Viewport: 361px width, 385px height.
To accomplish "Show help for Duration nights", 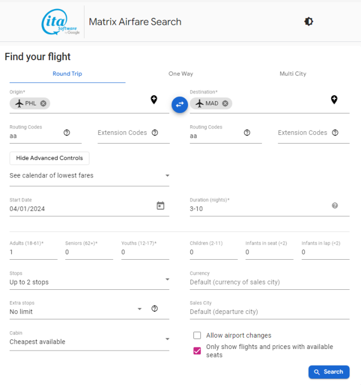I will point(335,205).
